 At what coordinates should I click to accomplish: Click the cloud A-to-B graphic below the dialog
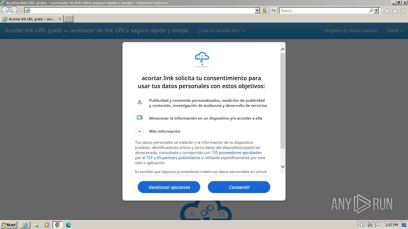tap(206, 210)
